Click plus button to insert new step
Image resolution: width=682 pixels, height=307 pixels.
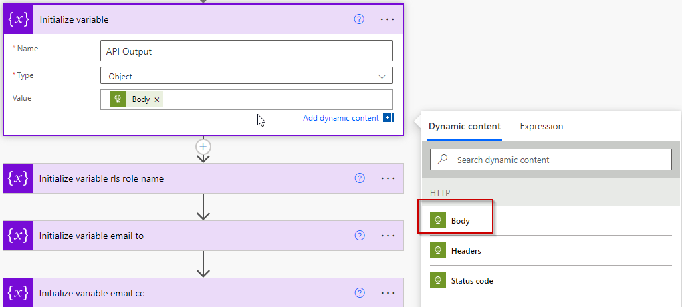(x=203, y=146)
